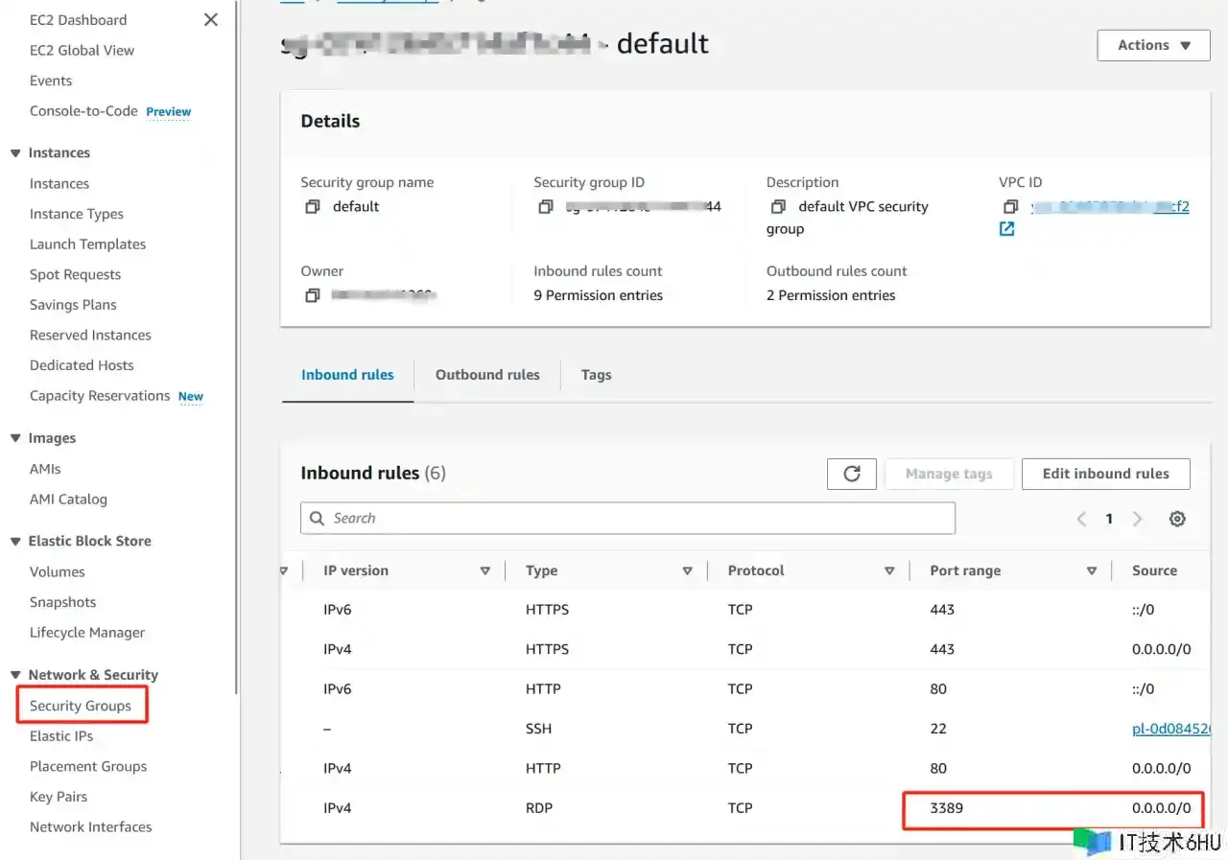Copy the VPC ID value
Screen dimensions: 1228x860
click(1010, 207)
